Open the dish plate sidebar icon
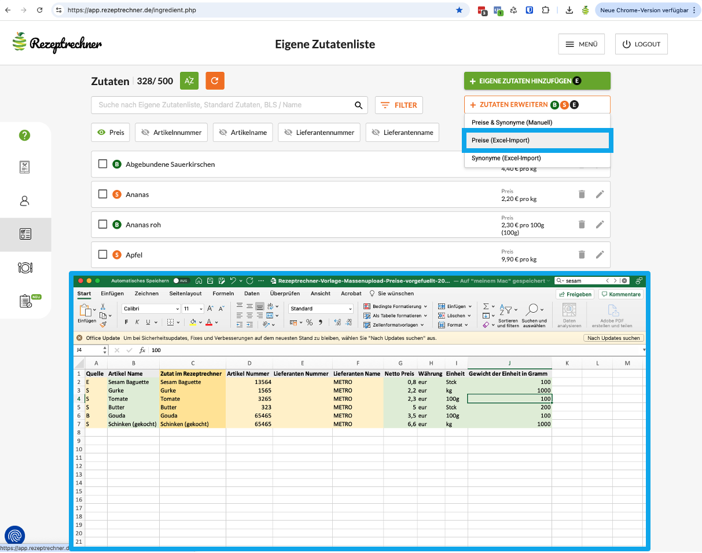Viewport: 702px width, 553px height. (x=25, y=268)
